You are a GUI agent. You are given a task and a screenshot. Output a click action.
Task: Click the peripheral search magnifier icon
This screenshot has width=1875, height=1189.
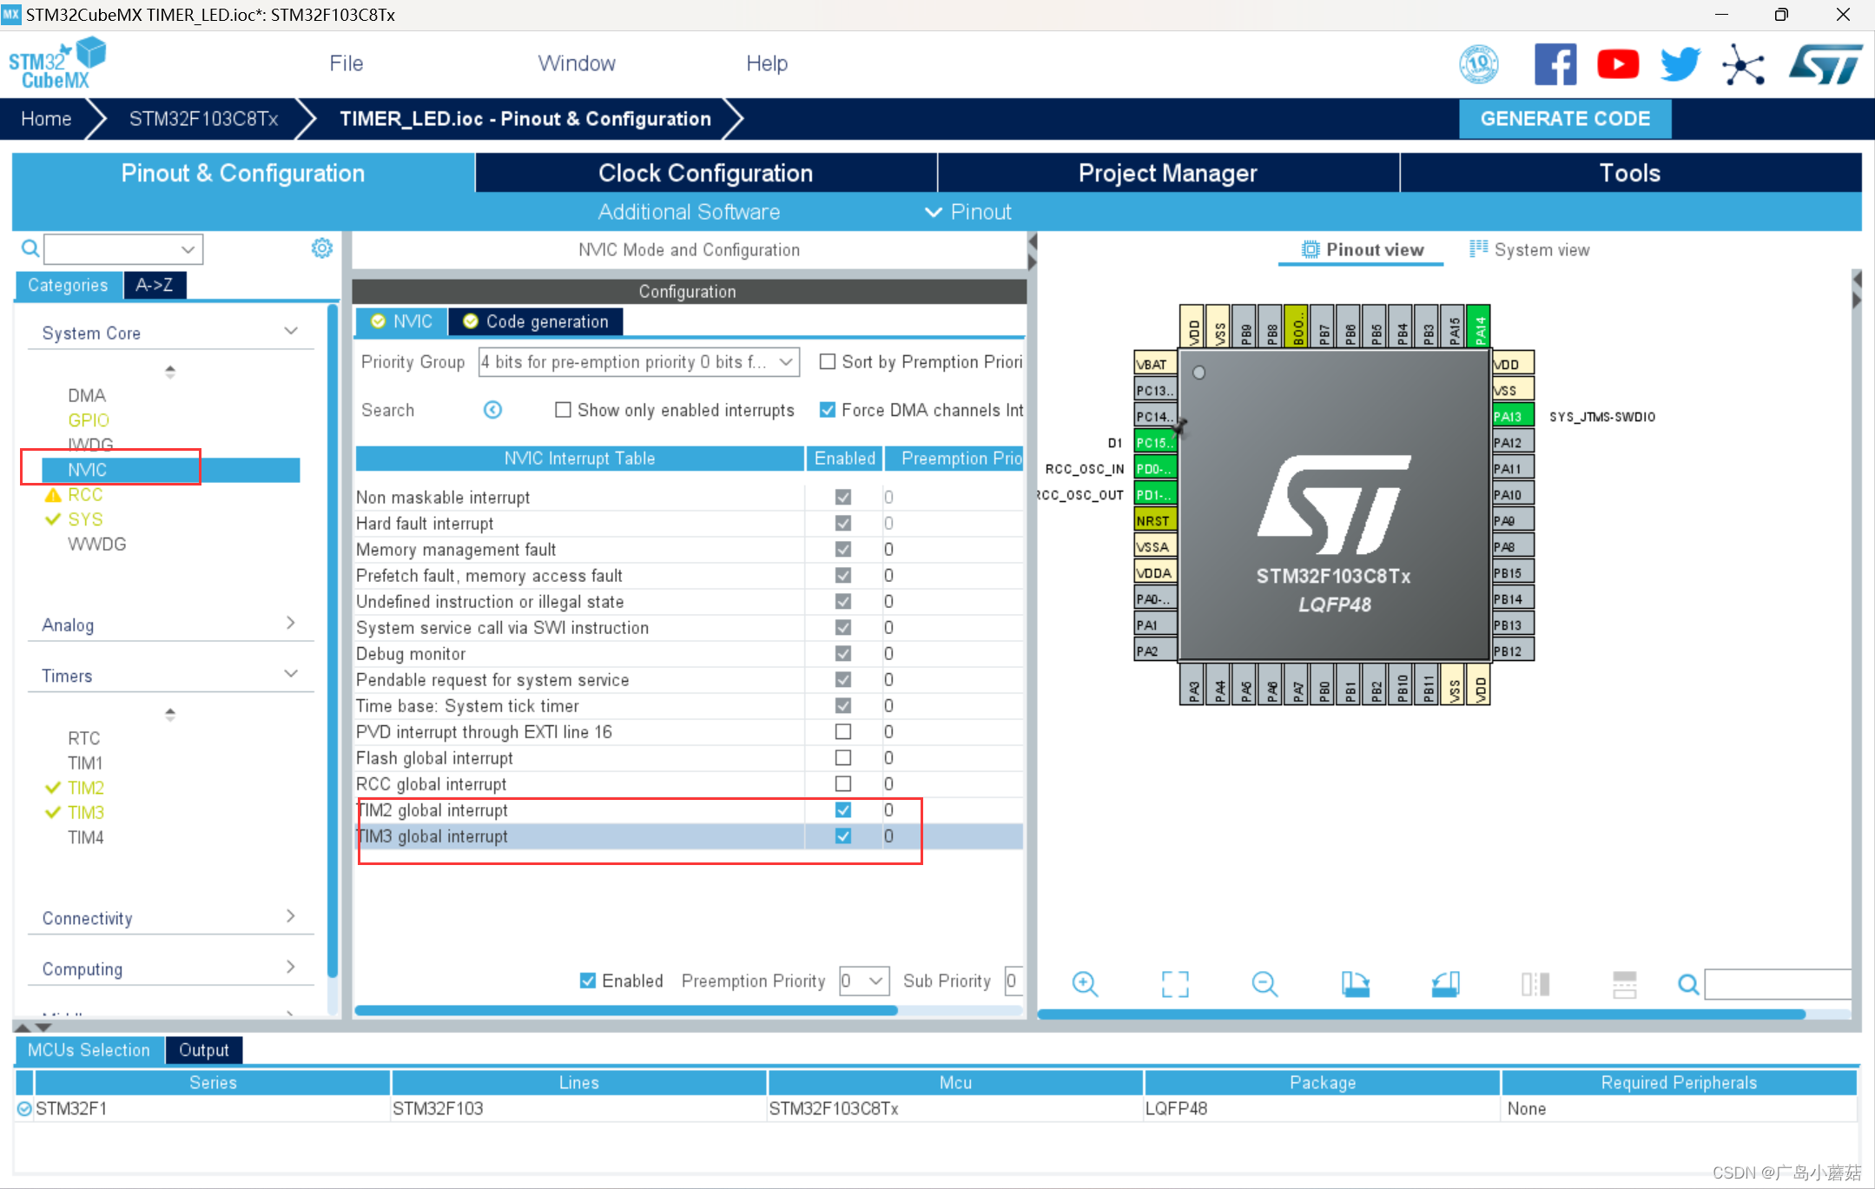point(30,249)
